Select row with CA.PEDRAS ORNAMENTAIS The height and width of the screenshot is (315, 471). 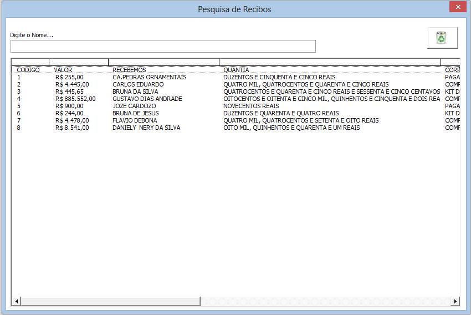(x=236, y=77)
